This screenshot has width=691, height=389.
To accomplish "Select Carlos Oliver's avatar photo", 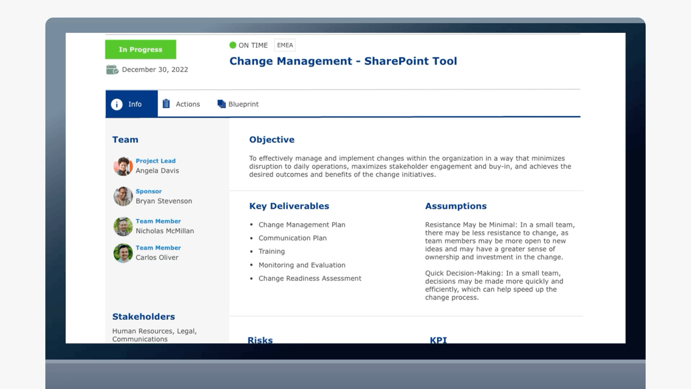I will point(123,253).
